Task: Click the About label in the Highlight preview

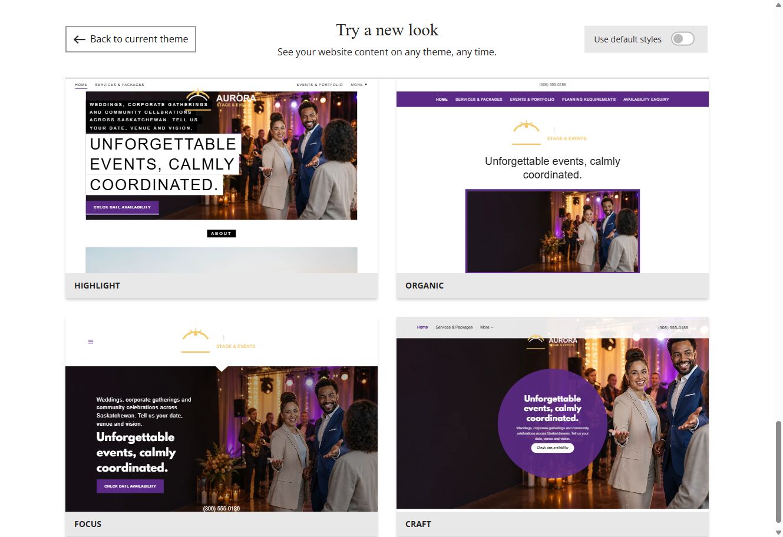Action: pyautogui.click(x=222, y=234)
